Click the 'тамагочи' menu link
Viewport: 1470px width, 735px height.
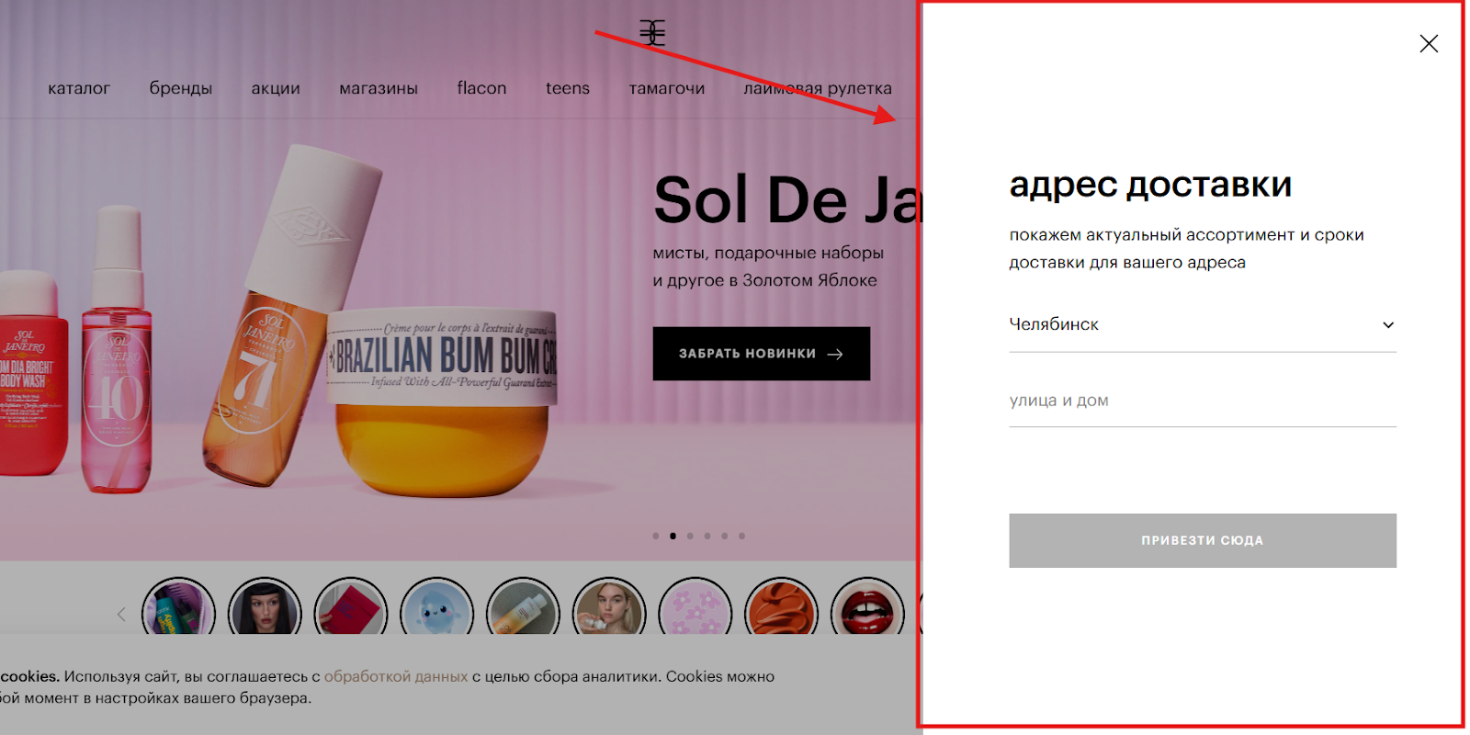click(667, 88)
